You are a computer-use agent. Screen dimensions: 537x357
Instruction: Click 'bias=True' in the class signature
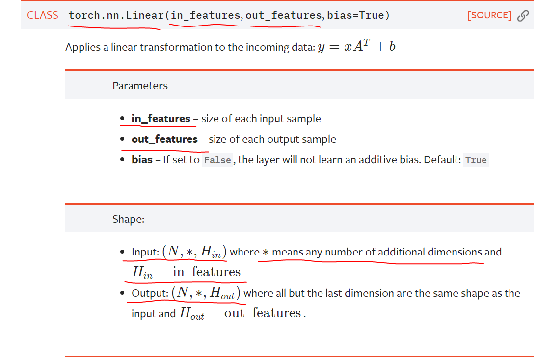pyautogui.click(x=355, y=15)
